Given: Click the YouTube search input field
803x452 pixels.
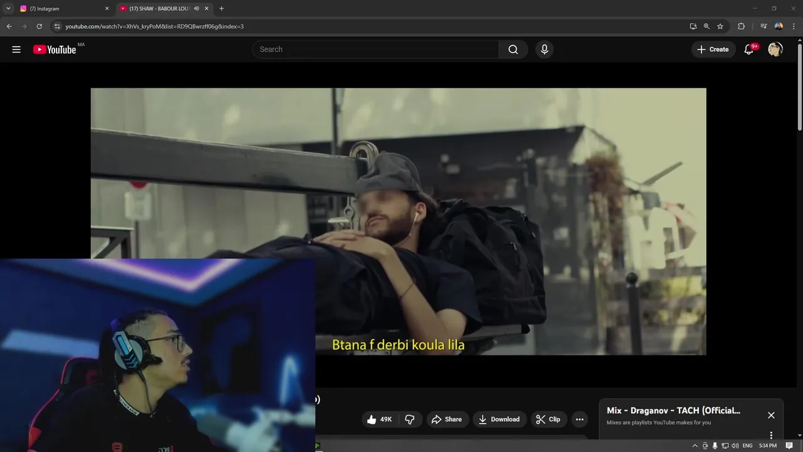Looking at the screenshot, I should click(375, 50).
